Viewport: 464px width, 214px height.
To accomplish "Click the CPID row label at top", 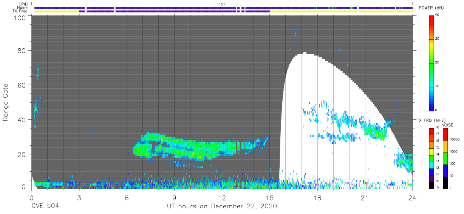I will pos(23,4).
